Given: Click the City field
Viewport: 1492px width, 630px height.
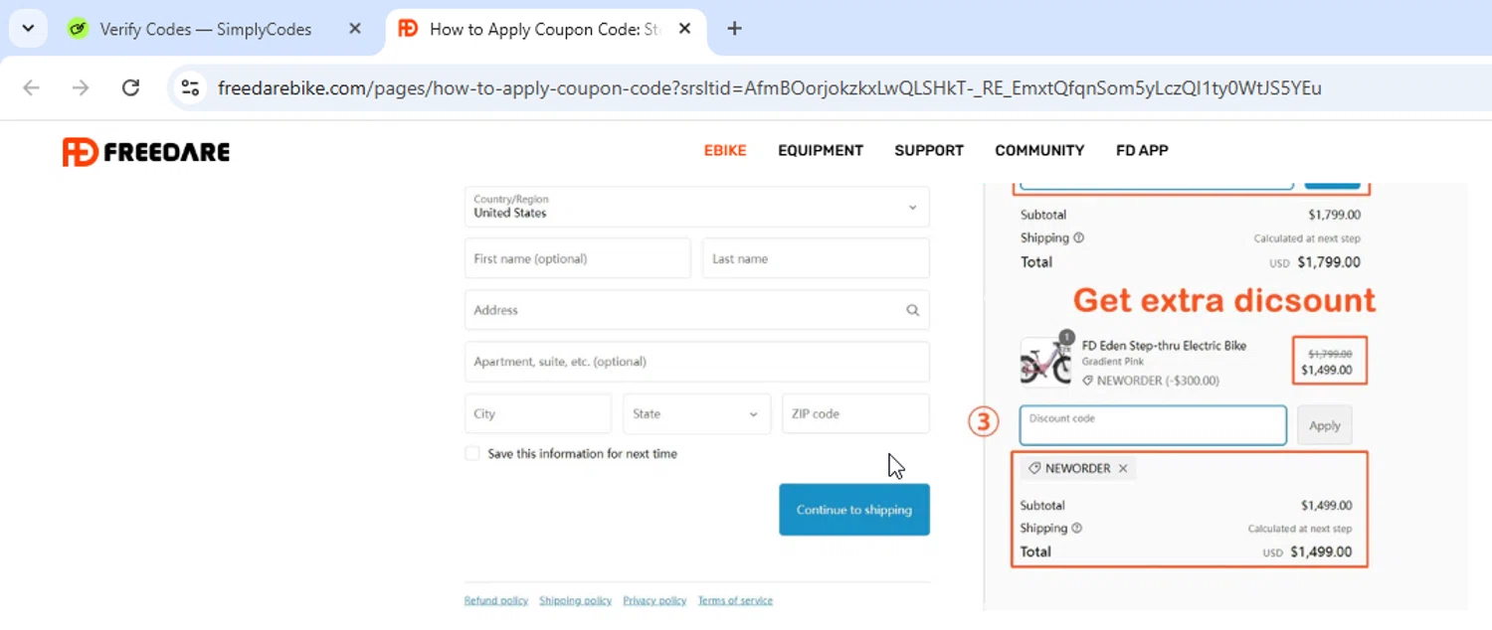Looking at the screenshot, I should [538, 413].
